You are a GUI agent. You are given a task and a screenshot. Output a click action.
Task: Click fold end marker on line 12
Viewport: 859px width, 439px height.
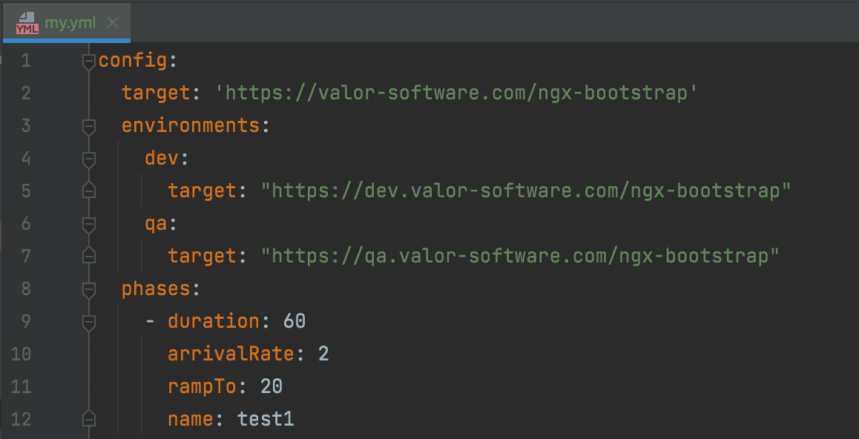click(x=89, y=419)
